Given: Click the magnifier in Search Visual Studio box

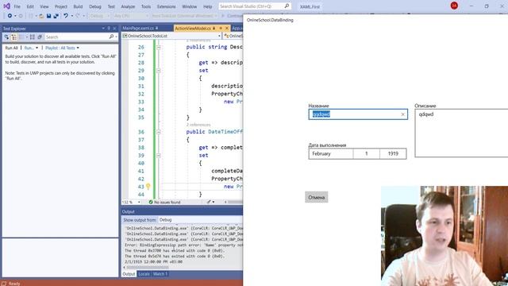Looking at the screenshot, I should [287, 6].
